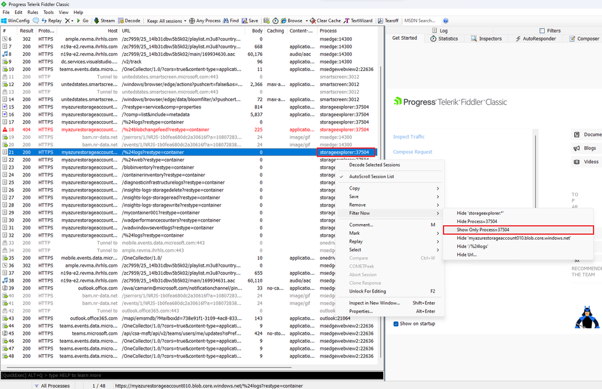This screenshot has width=602, height=389.
Task: Click the Tearoff button
Action: click(388, 20)
